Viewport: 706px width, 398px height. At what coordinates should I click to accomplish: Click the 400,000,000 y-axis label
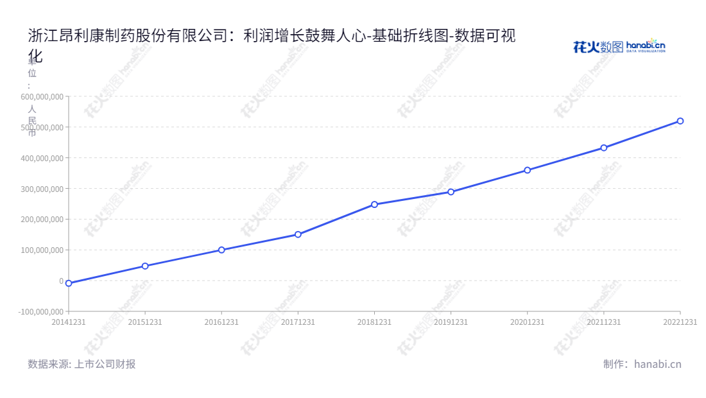pos(42,158)
